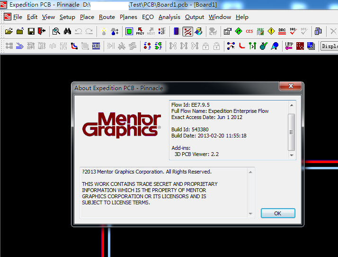This screenshot has width=338, height=257.
Task: Open the Display control button
Action: (x=329, y=46)
